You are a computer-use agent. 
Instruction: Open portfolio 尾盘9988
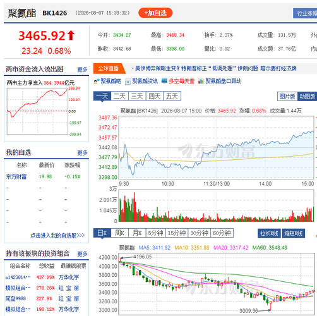16,298
